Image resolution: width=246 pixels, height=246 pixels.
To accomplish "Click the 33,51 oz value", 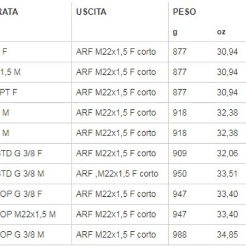I will coord(227,174).
